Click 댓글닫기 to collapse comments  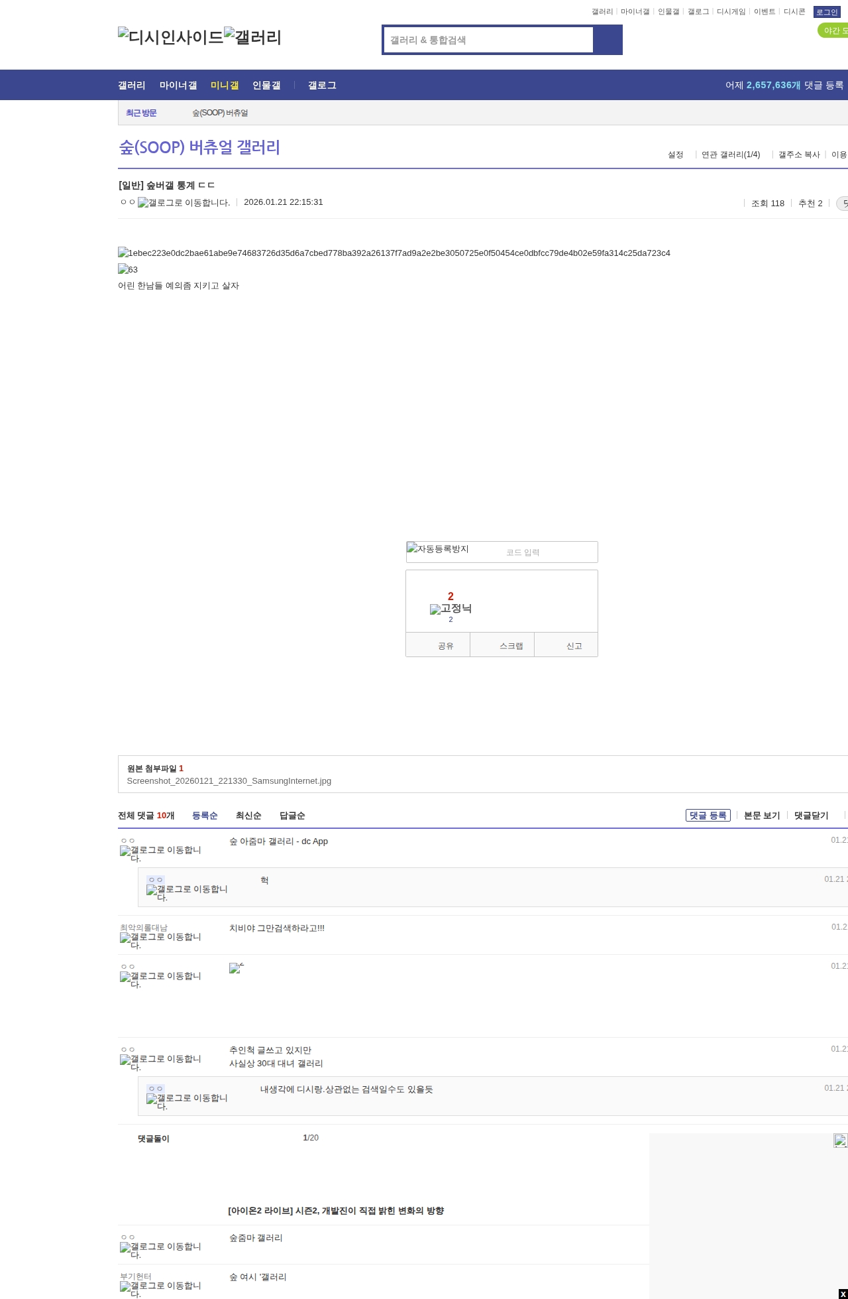(x=812, y=816)
